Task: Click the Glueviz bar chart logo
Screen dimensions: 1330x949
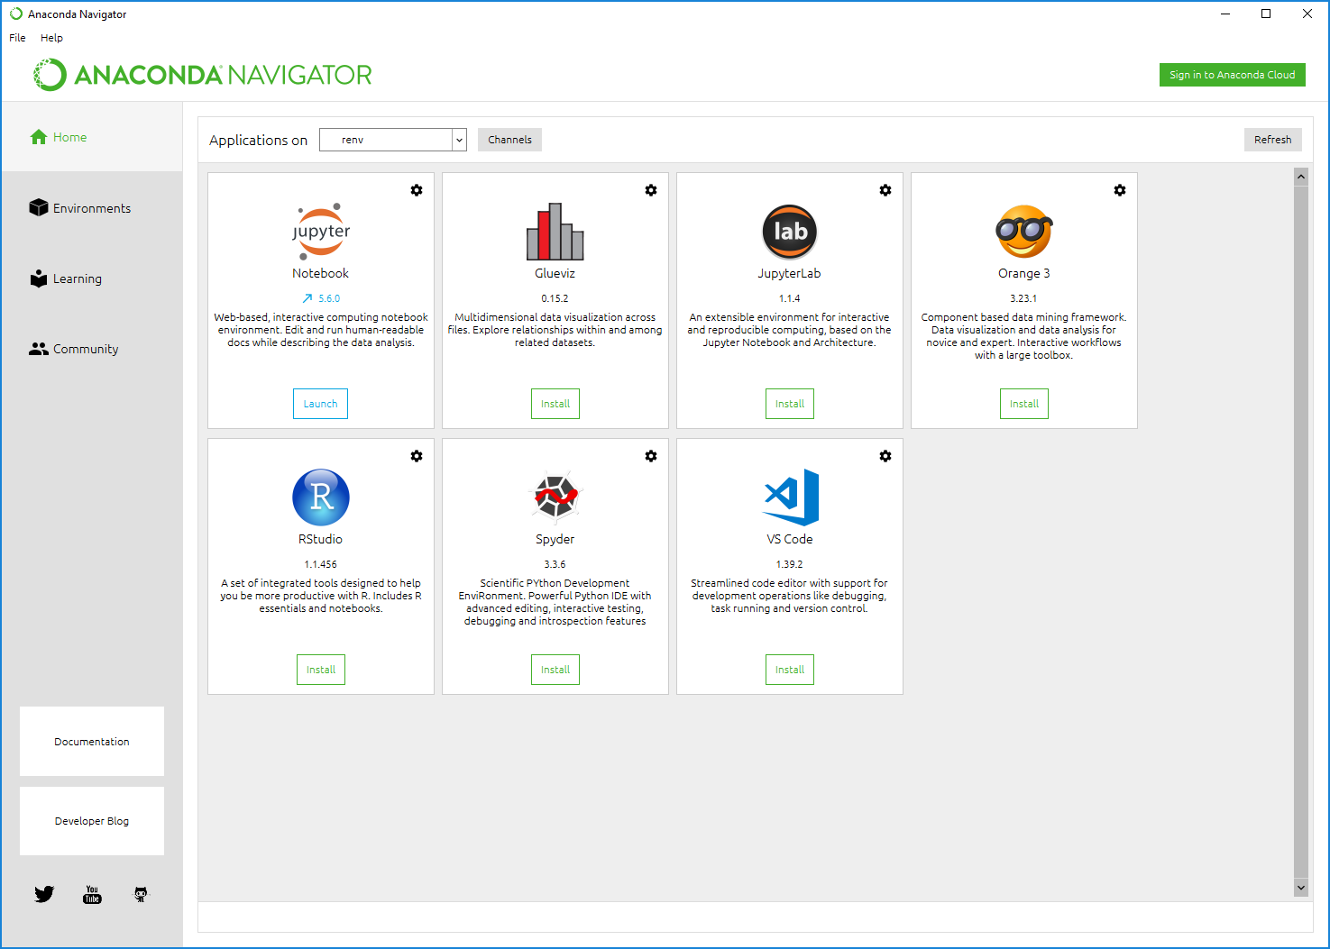Action: [x=555, y=232]
